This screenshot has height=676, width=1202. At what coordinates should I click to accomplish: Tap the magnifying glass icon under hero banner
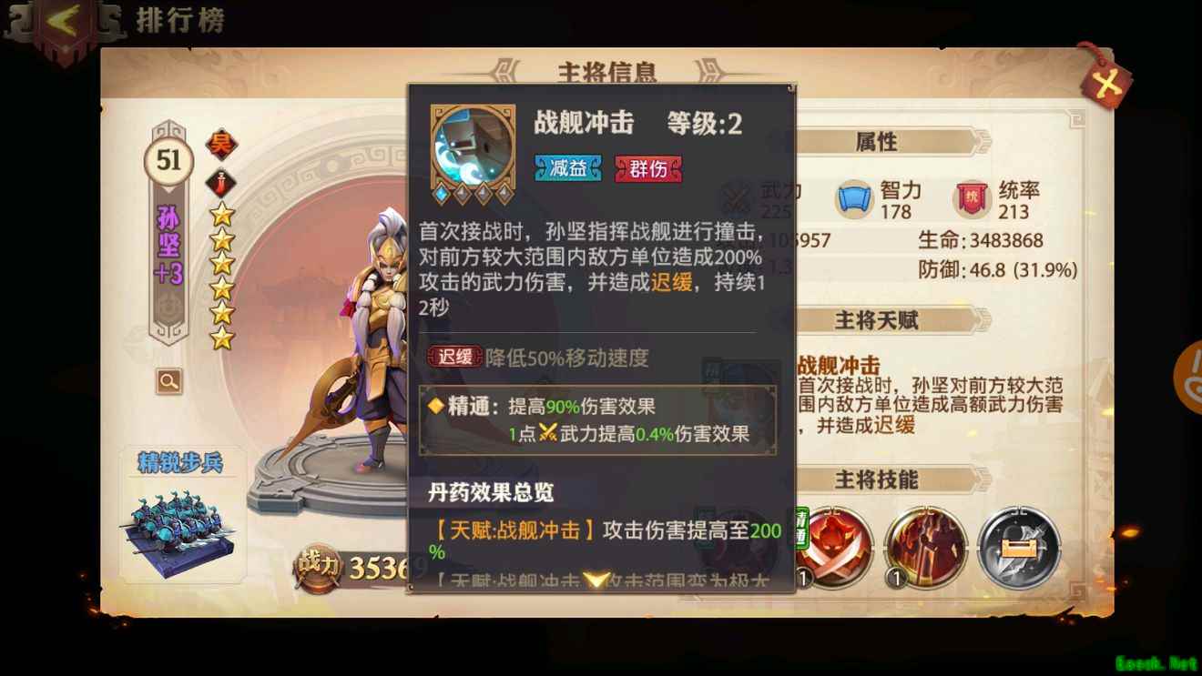point(168,381)
